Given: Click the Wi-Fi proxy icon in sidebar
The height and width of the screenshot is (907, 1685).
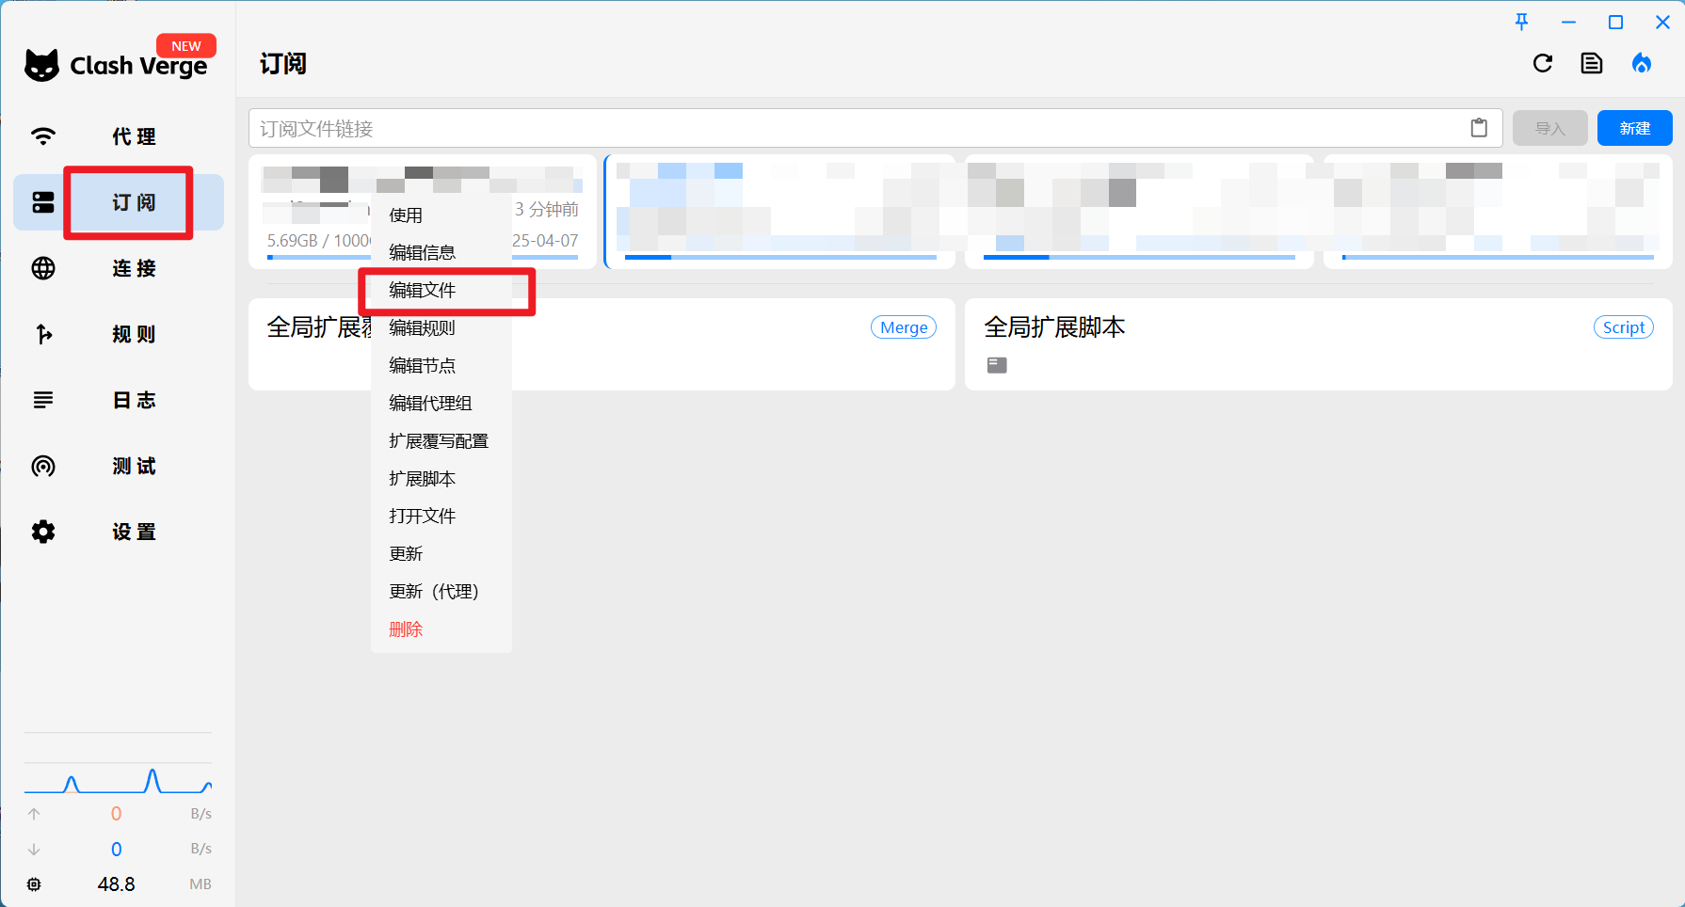Looking at the screenshot, I should [43, 136].
